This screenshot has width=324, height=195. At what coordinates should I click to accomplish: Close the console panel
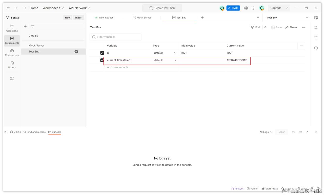click(x=316, y=132)
